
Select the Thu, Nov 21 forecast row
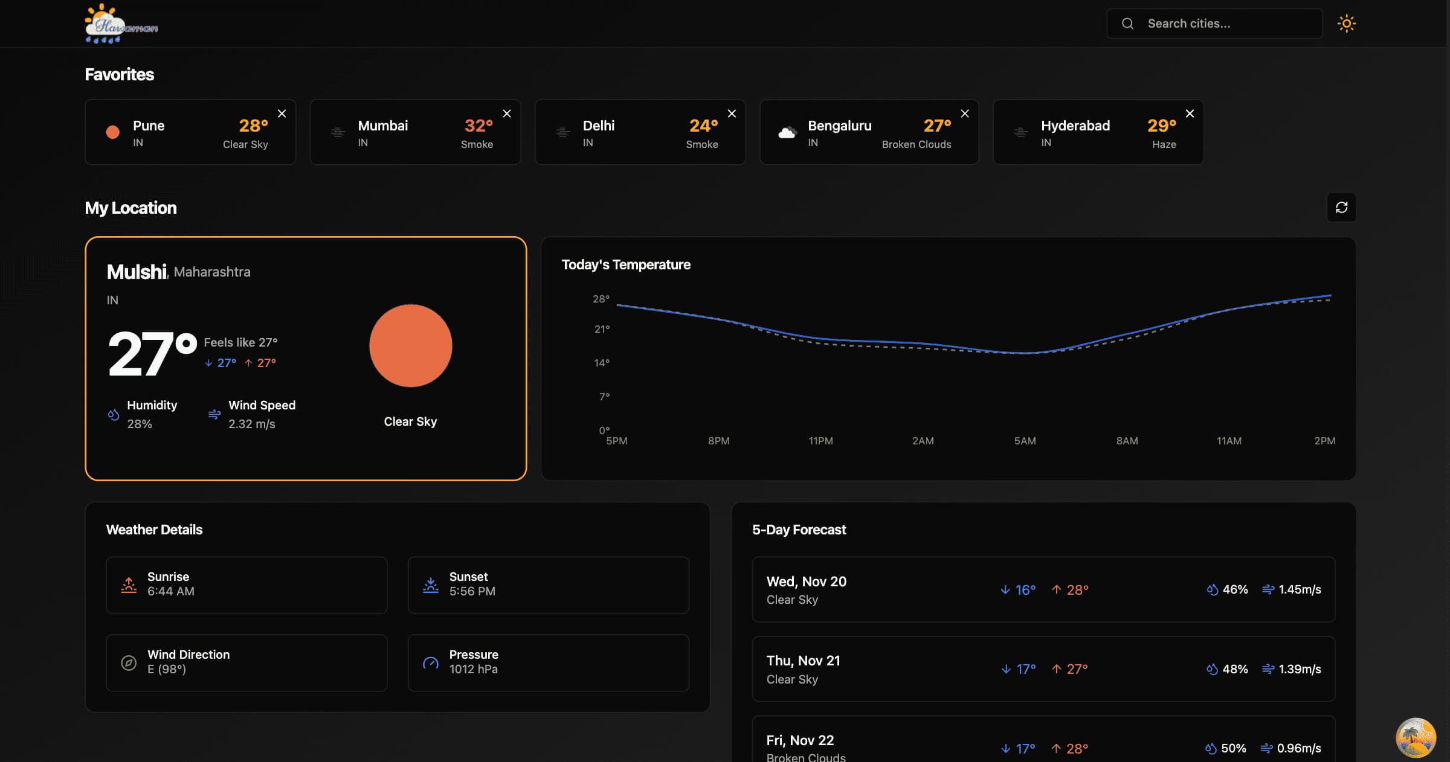1043,668
